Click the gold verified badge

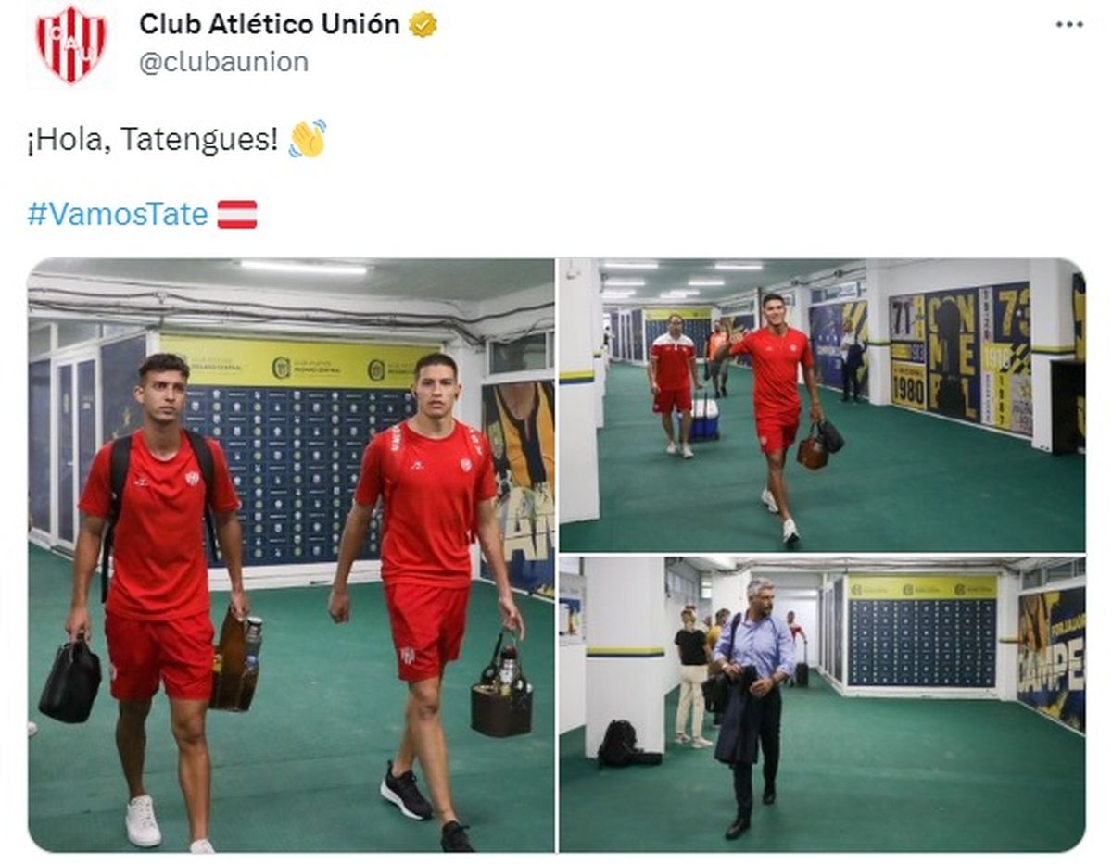tap(423, 25)
